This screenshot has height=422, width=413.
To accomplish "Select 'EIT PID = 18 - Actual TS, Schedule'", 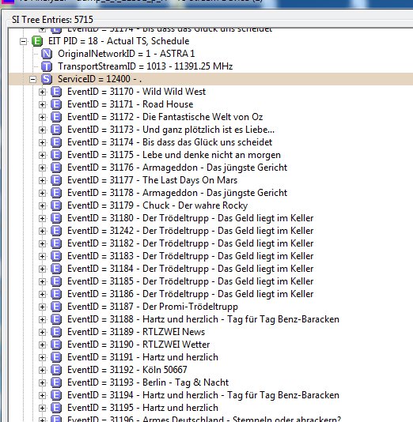I will pyautogui.click(x=119, y=41).
